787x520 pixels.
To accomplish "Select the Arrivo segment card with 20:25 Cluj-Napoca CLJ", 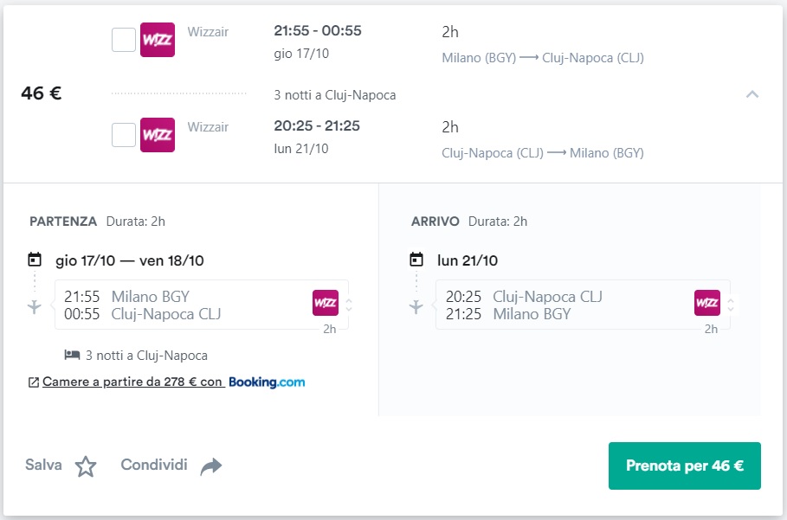I will [583, 305].
